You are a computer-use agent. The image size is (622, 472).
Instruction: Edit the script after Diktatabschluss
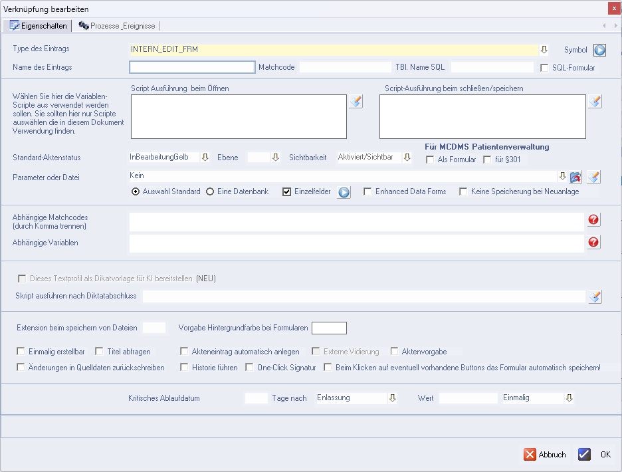pos(595,296)
